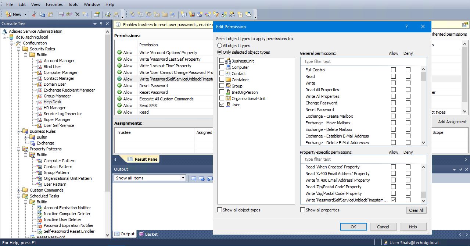Click the Properties toolbar icon
This screenshot has width=470, height=246.
97,14
